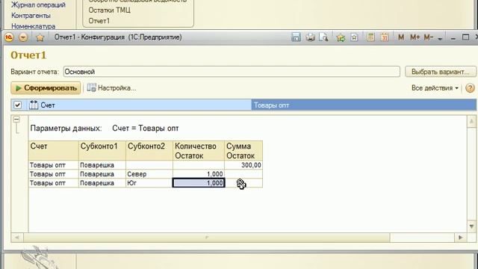Toggle the Счет parameter checkbox
Screen dimensions: 478x269
pos(17,105)
